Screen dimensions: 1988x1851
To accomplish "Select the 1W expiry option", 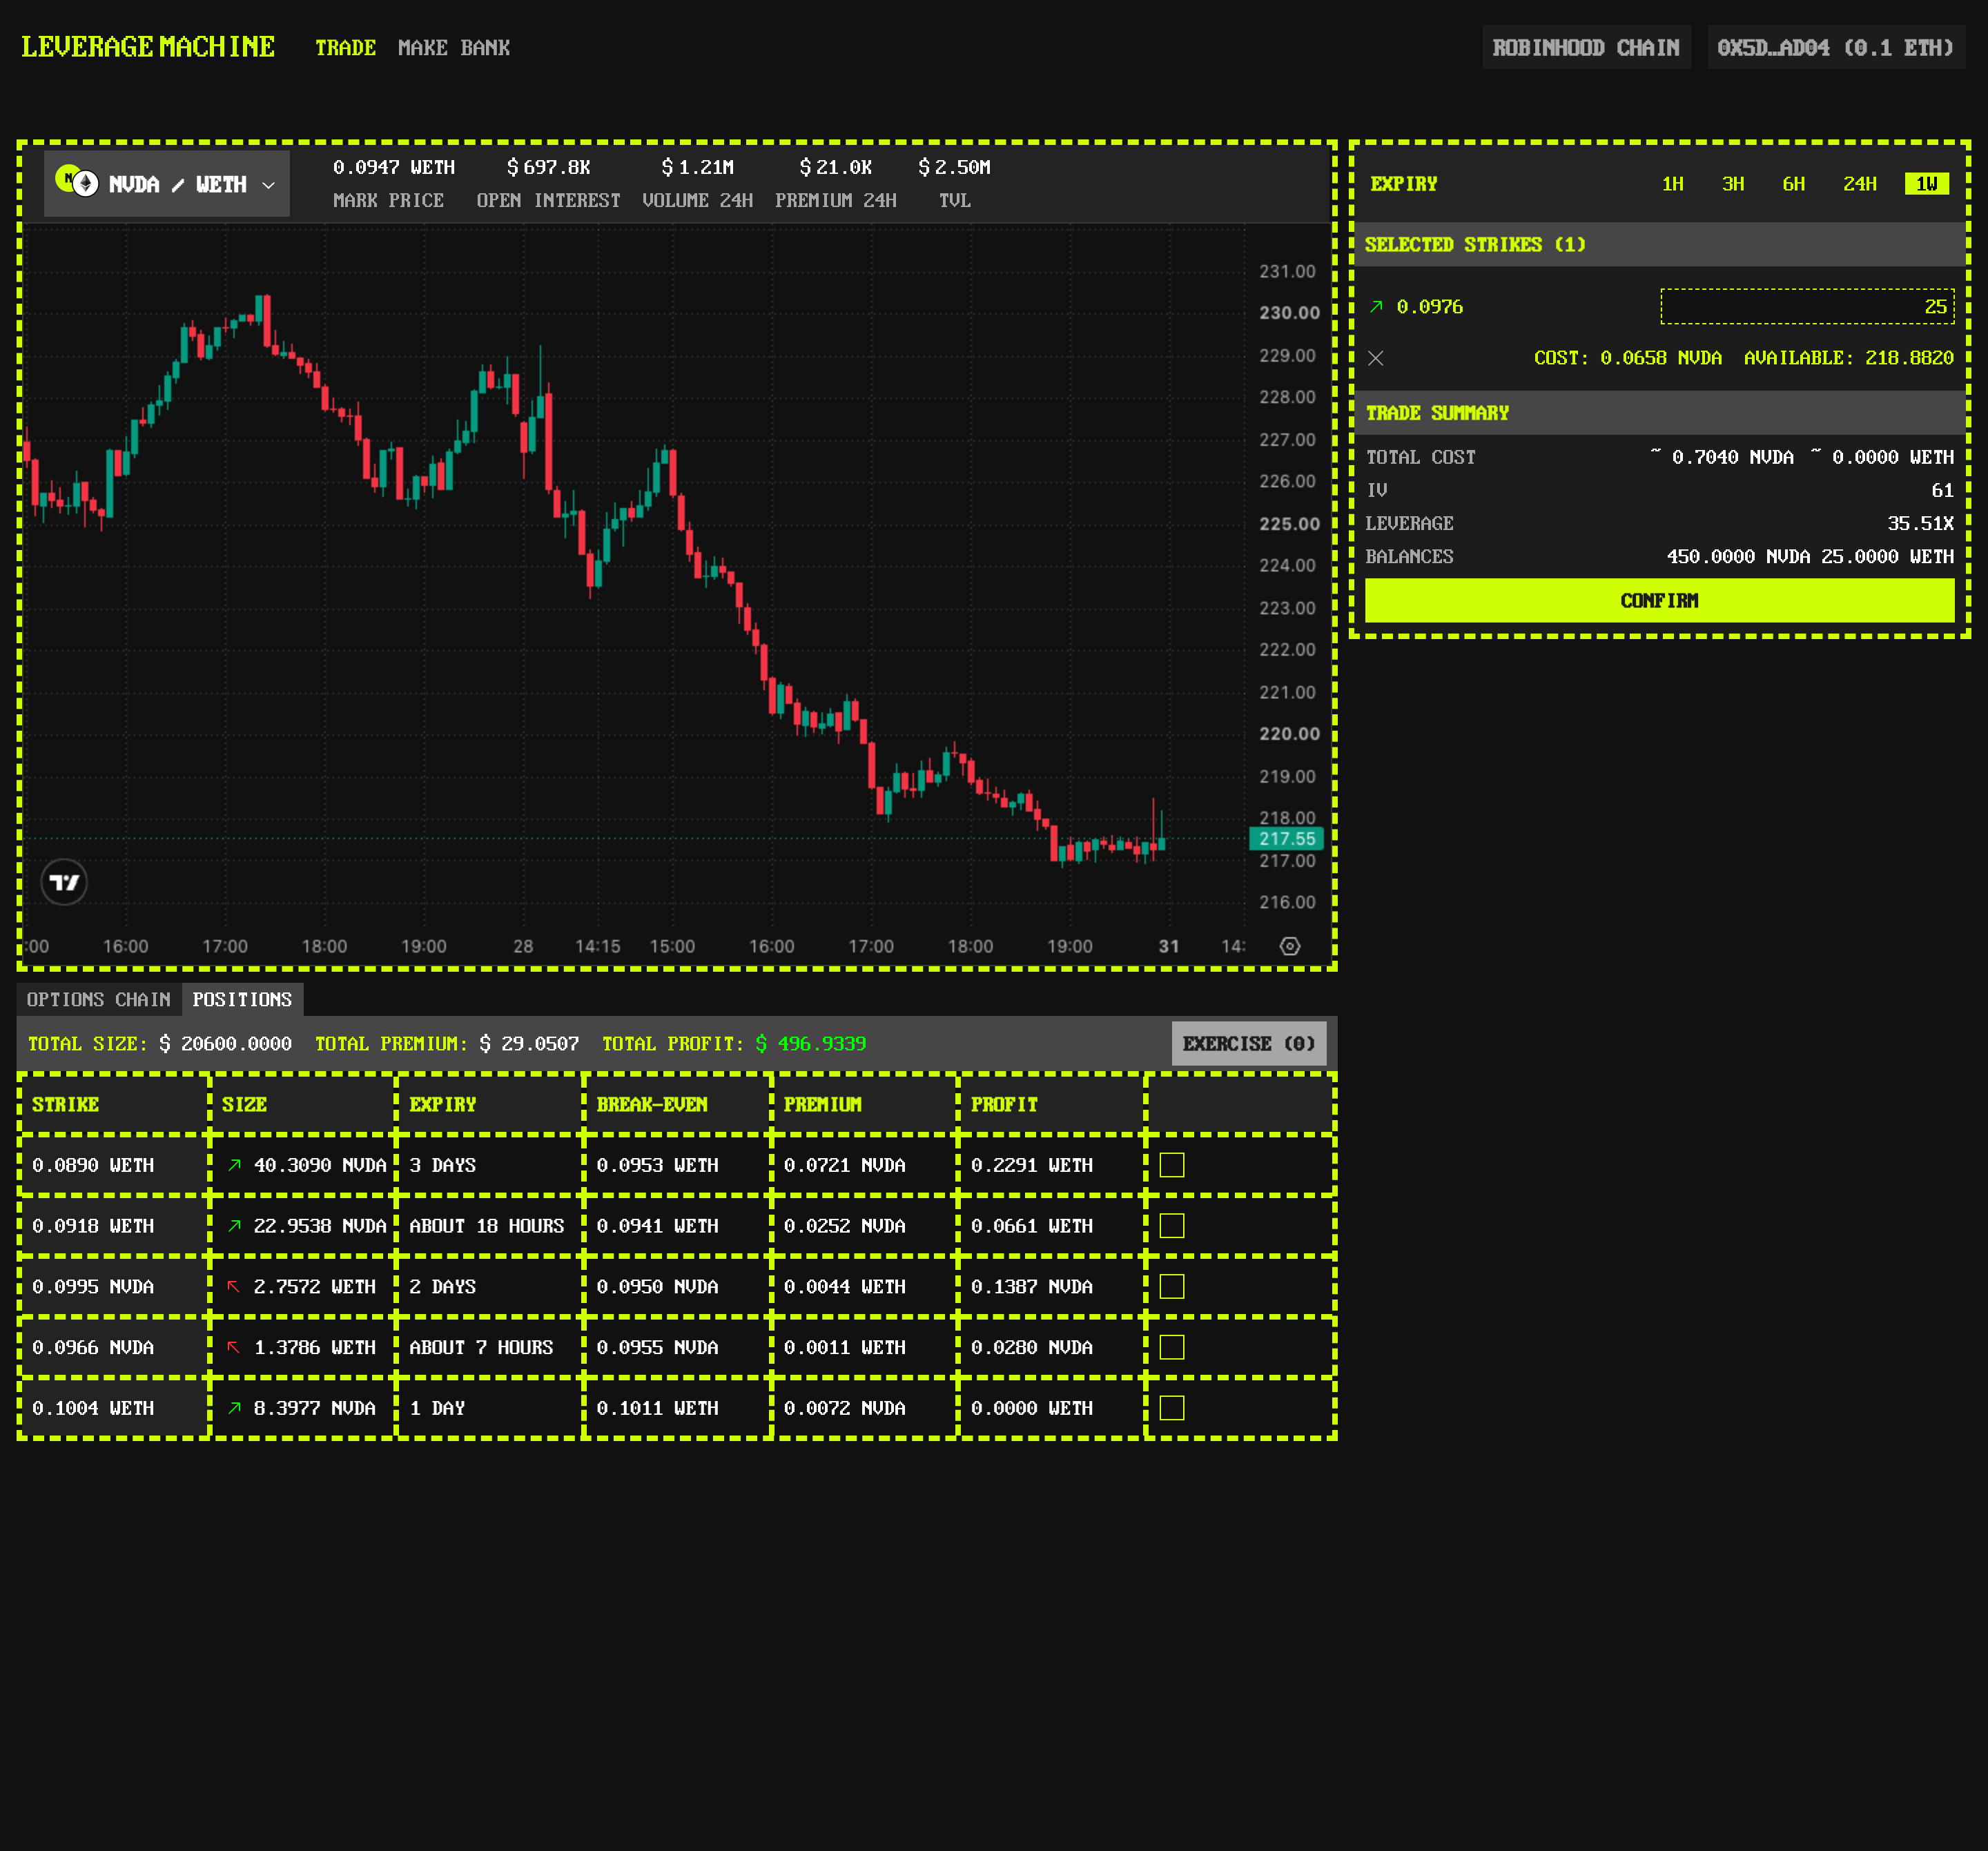I will coord(1927,184).
